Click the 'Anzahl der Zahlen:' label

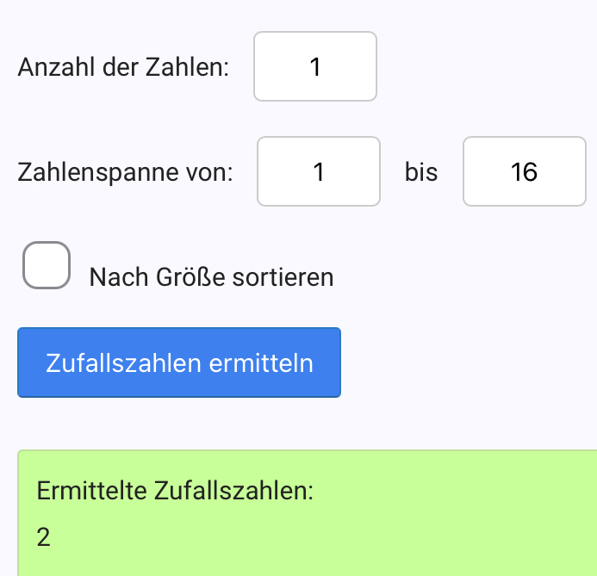click(x=123, y=67)
